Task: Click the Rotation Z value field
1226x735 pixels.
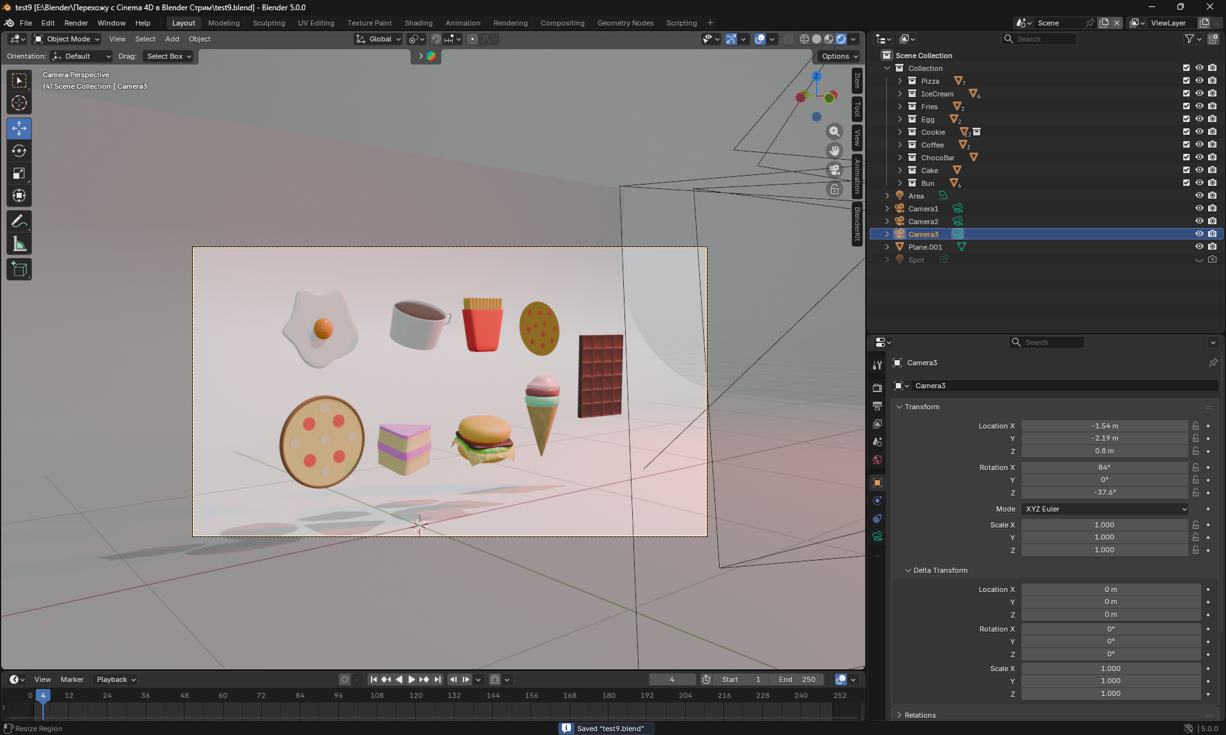Action: [1105, 493]
